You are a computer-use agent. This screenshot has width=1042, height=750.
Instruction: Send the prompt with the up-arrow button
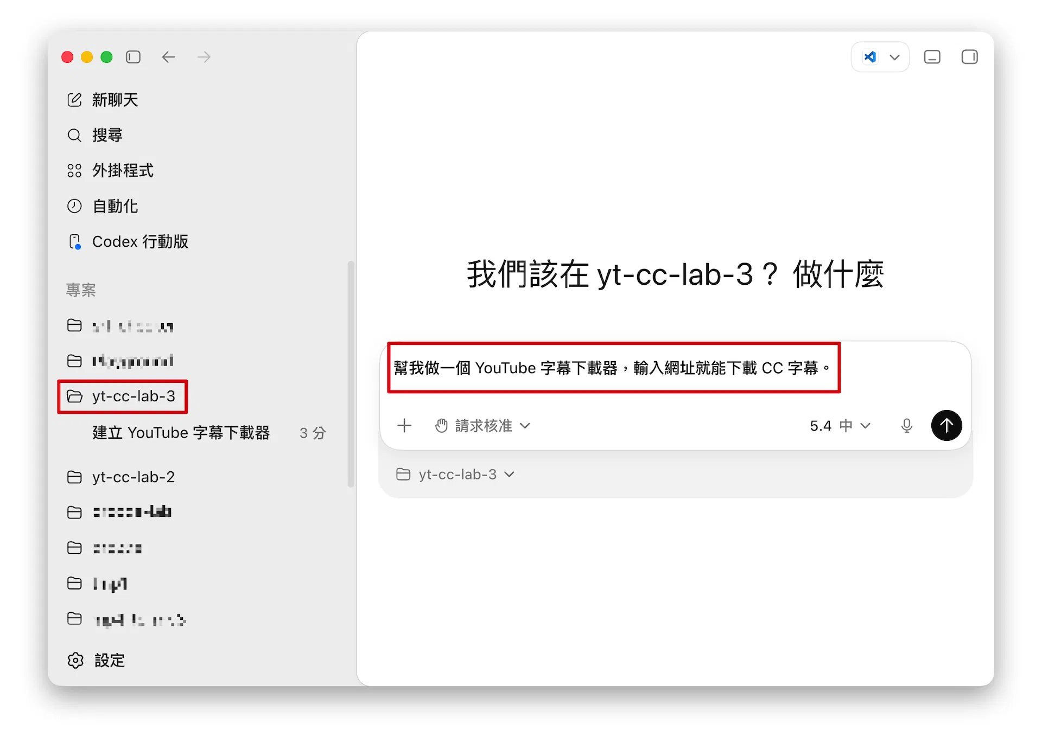coord(946,425)
